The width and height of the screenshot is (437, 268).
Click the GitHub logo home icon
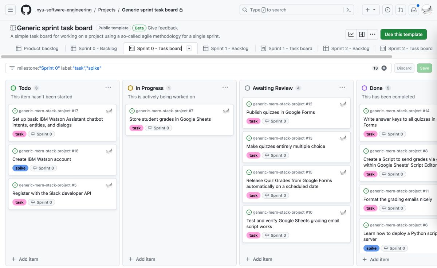(26, 10)
